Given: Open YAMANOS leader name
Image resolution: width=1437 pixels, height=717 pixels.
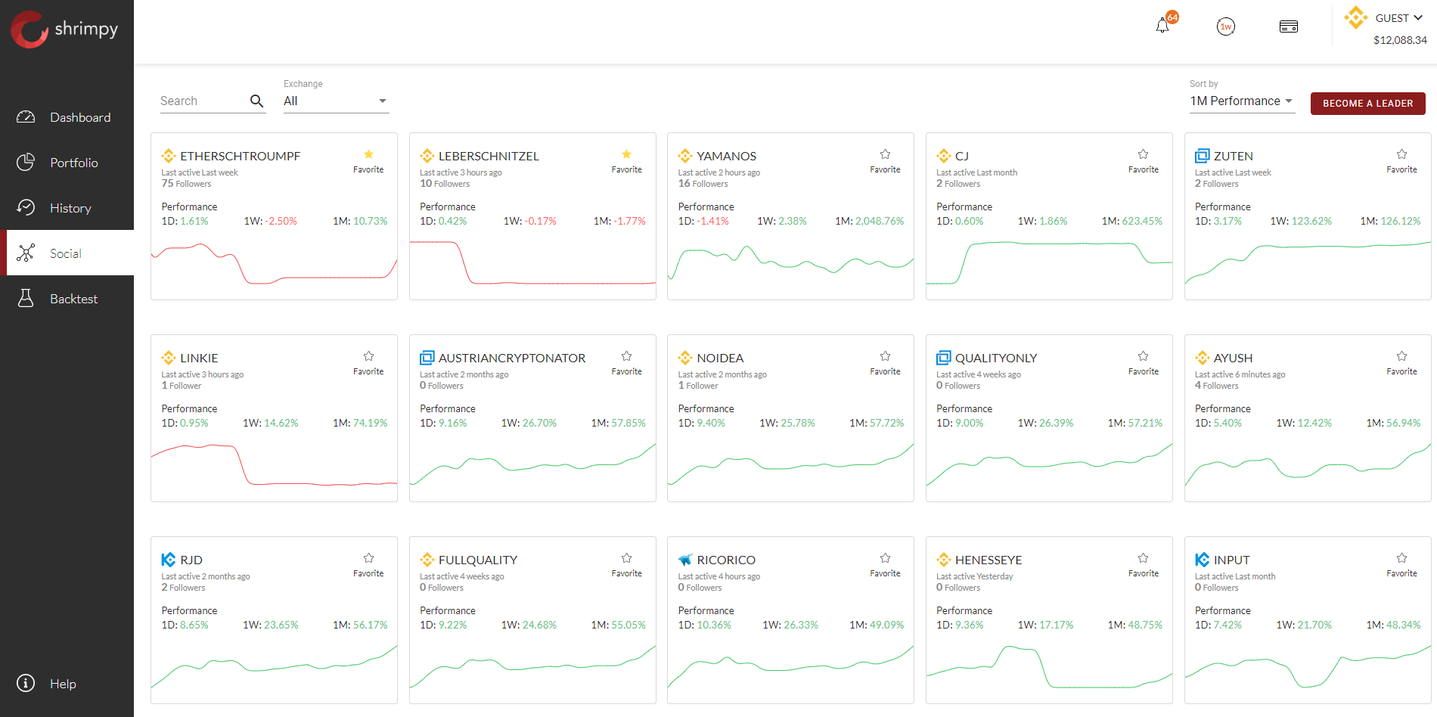Looking at the screenshot, I should (x=726, y=156).
